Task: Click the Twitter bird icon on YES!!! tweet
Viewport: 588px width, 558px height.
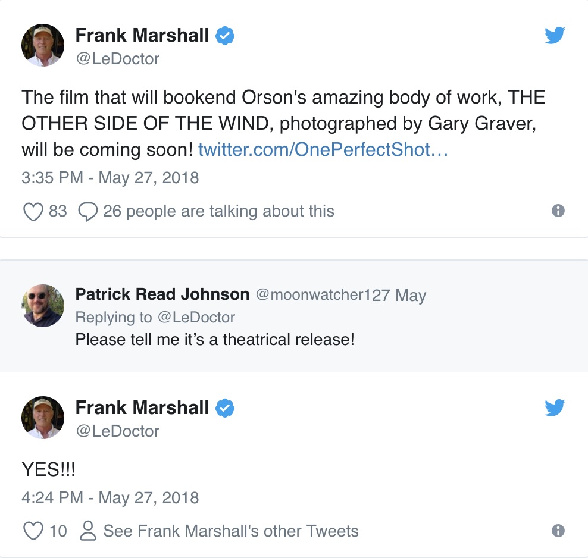Action: (555, 408)
